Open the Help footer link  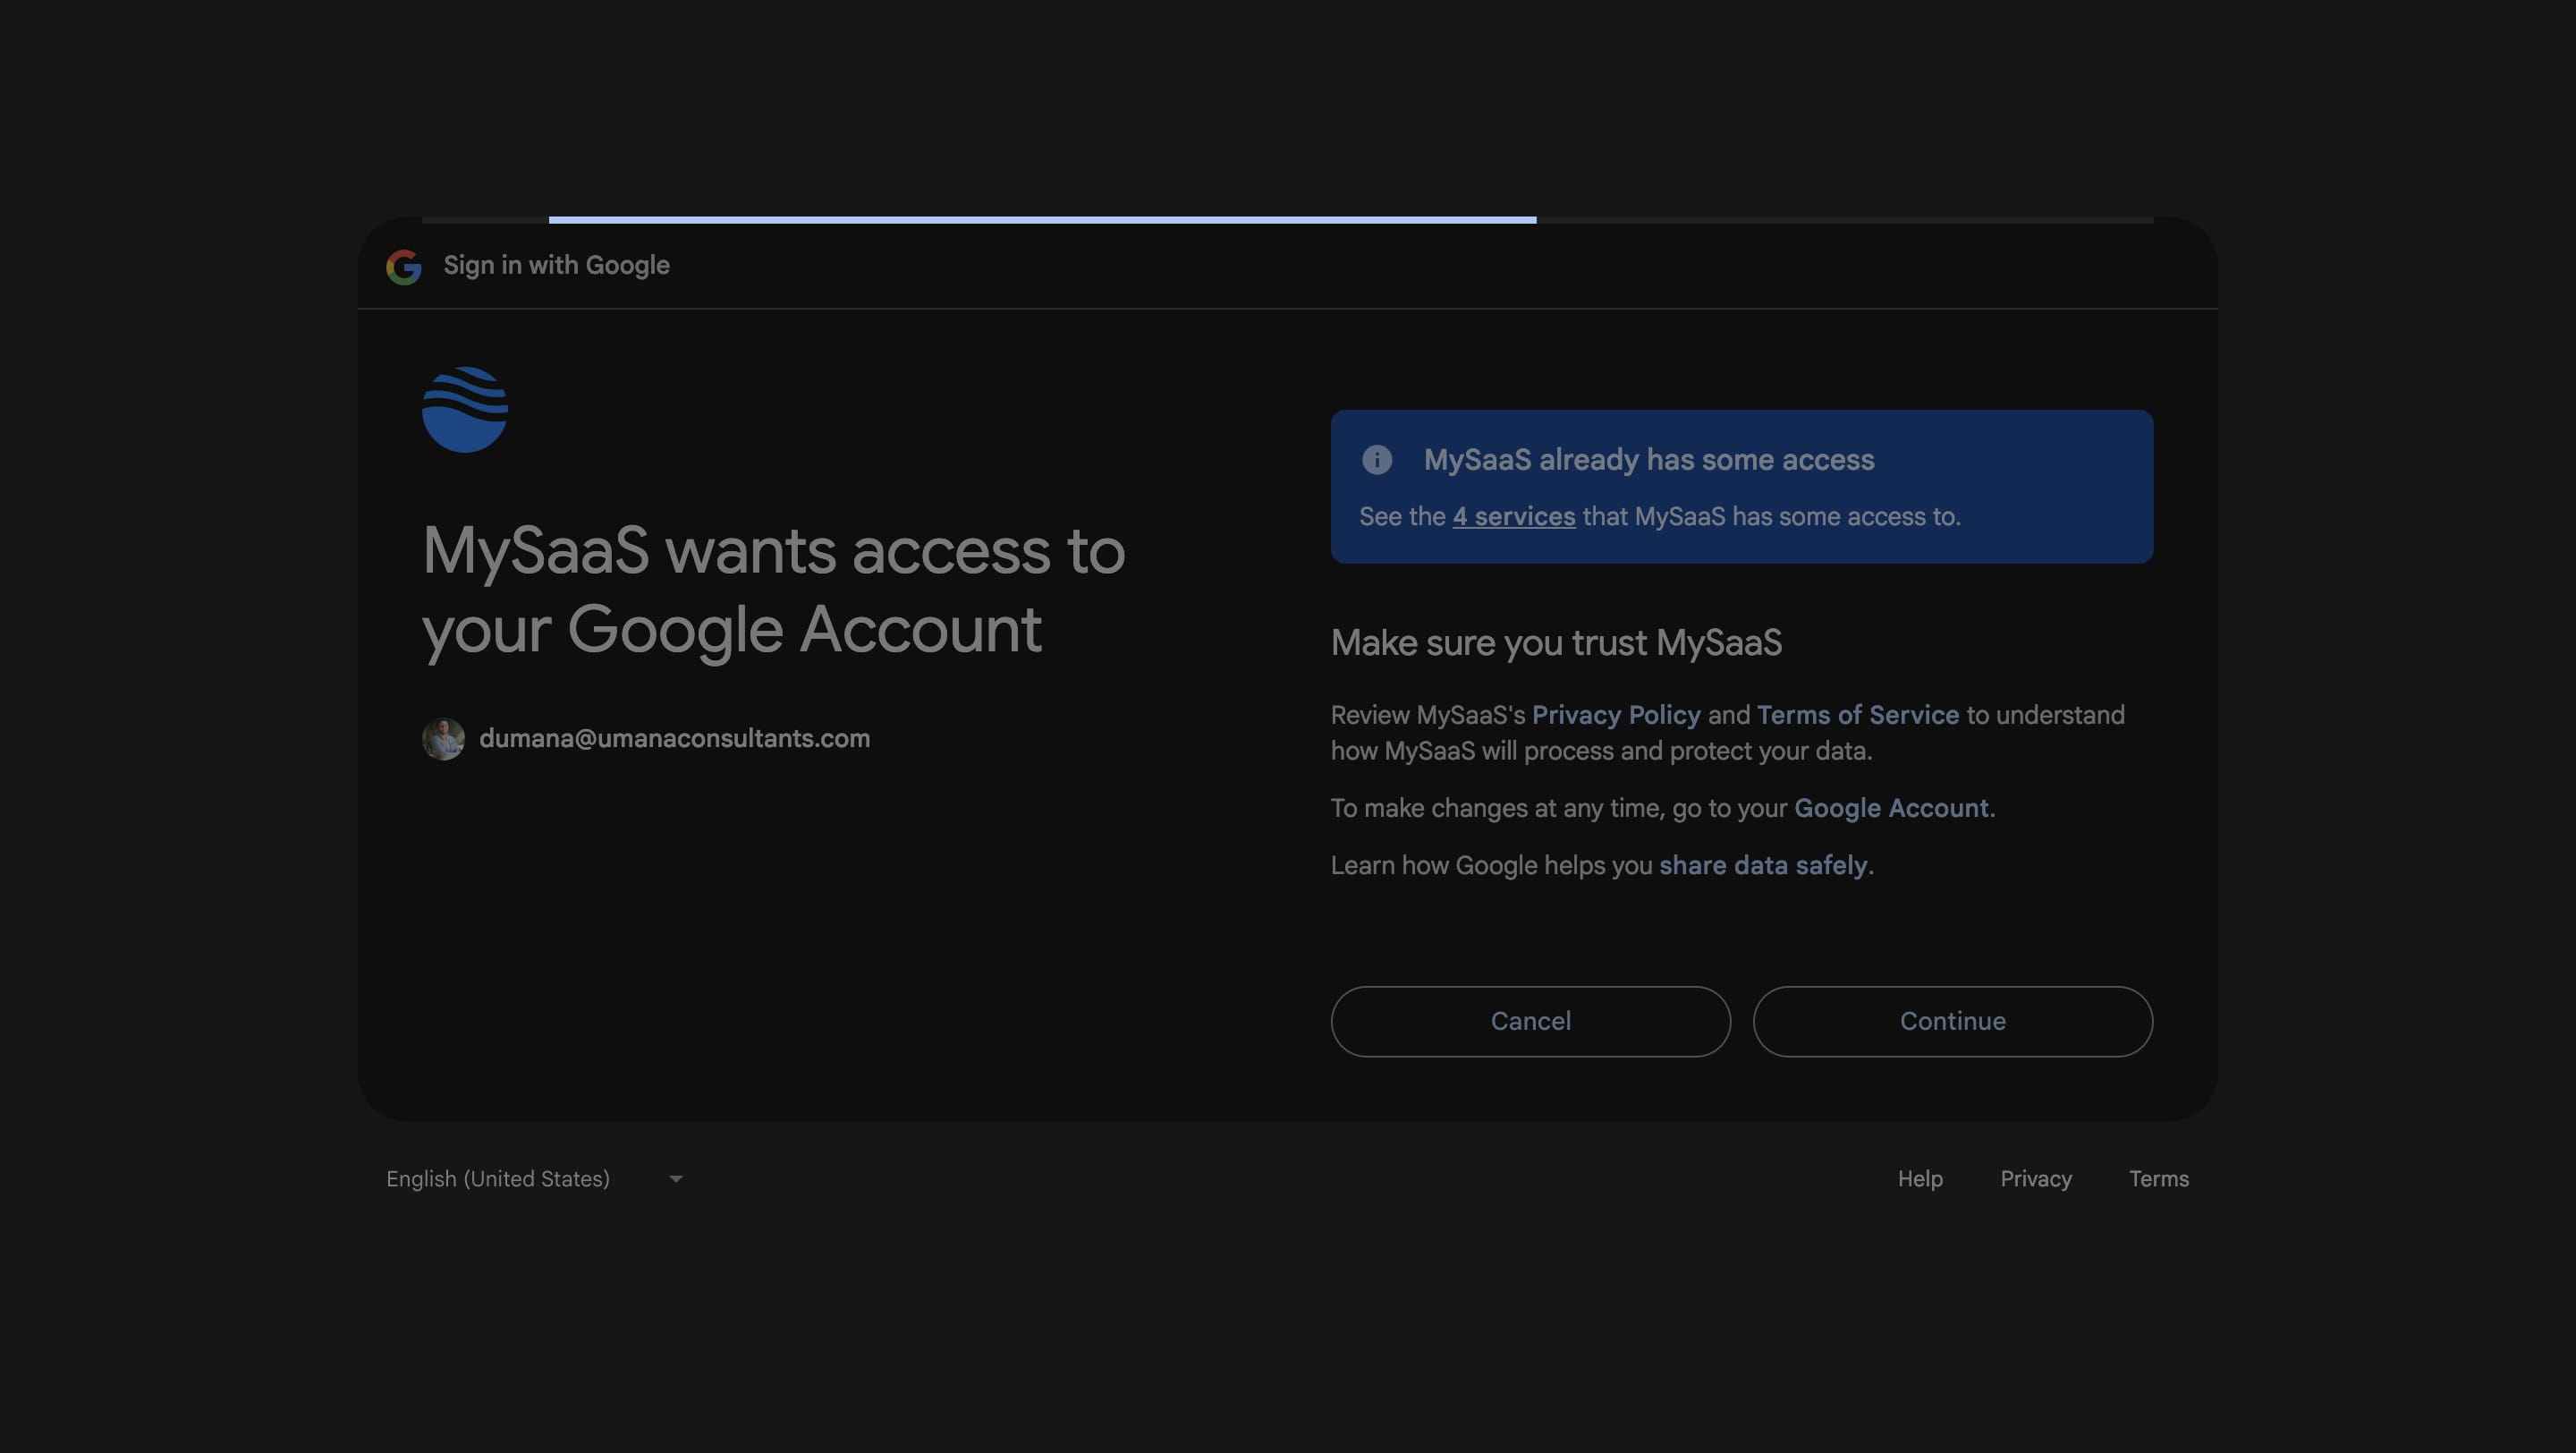[1920, 1179]
